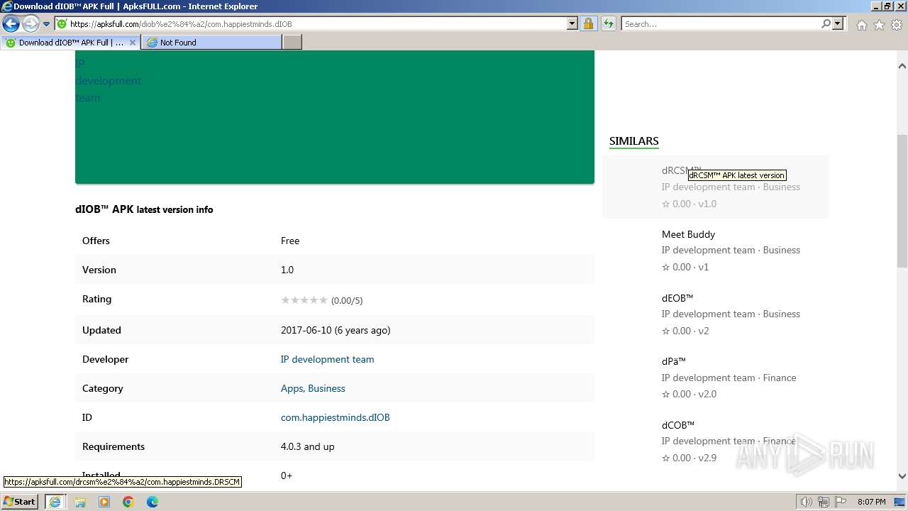The image size is (908, 511).
Task: Open the Business category link
Action: [326, 388]
